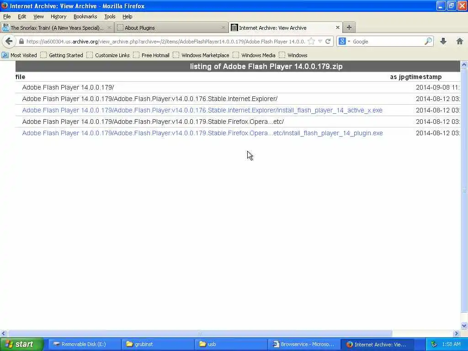Click the system tray network icon
This screenshot has width=468, height=351.
click(434, 344)
